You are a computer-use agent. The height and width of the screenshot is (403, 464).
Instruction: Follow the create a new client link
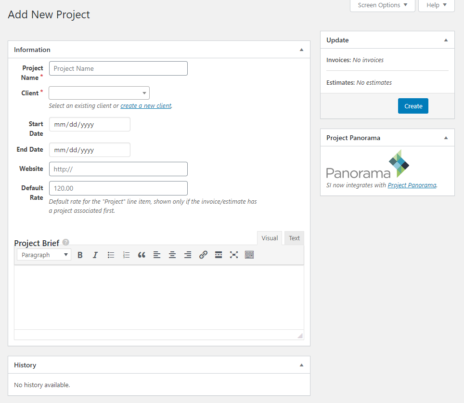point(146,106)
